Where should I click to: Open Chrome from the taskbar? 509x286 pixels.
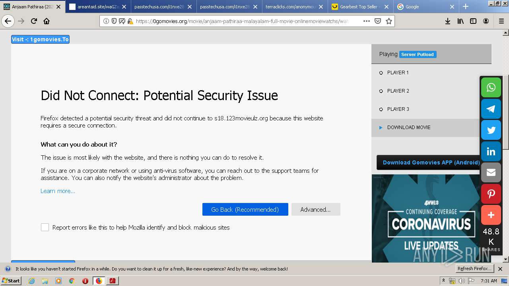pyautogui.click(x=72, y=281)
